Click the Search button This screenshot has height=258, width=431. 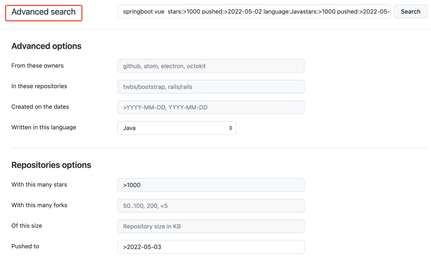pyautogui.click(x=410, y=12)
